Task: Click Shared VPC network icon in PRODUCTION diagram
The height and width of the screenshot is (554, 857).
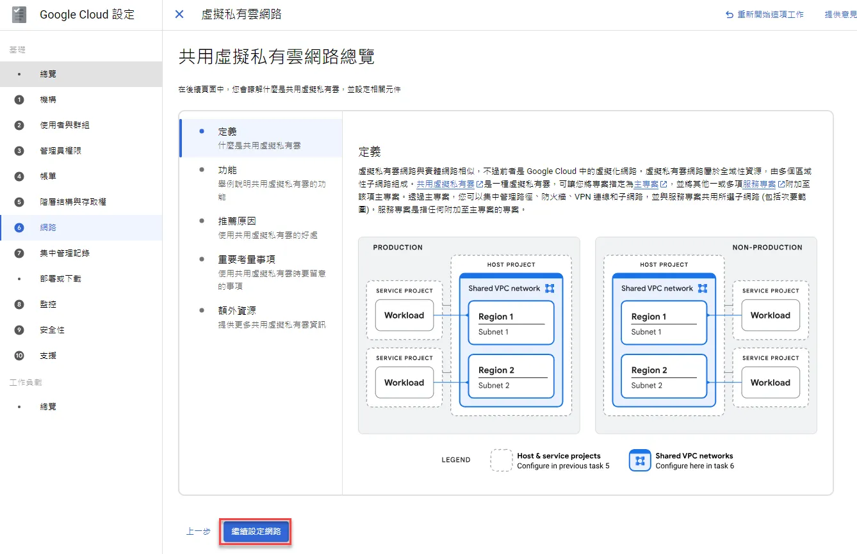Action: 550,289
